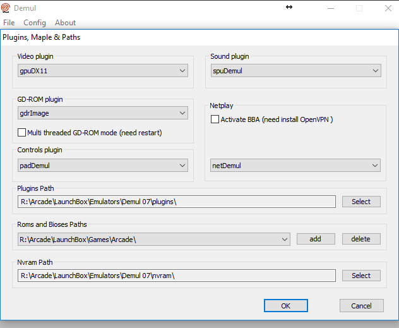Click the "Demul" window title text
The image size is (399, 328).
pyautogui.click(x=25, y=8)
